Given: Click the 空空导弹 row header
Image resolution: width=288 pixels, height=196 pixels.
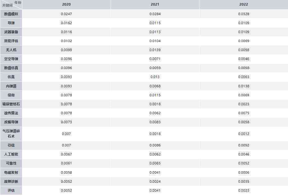Looking at the screenshot, I should pos(11,59).
